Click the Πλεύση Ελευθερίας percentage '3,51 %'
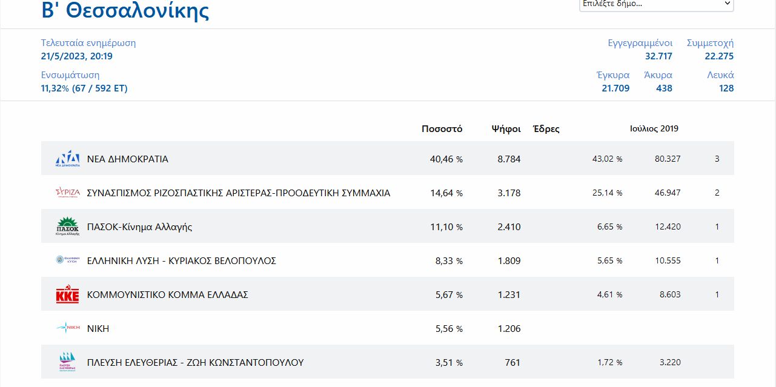The image size is (776, 387). (449, 363)
